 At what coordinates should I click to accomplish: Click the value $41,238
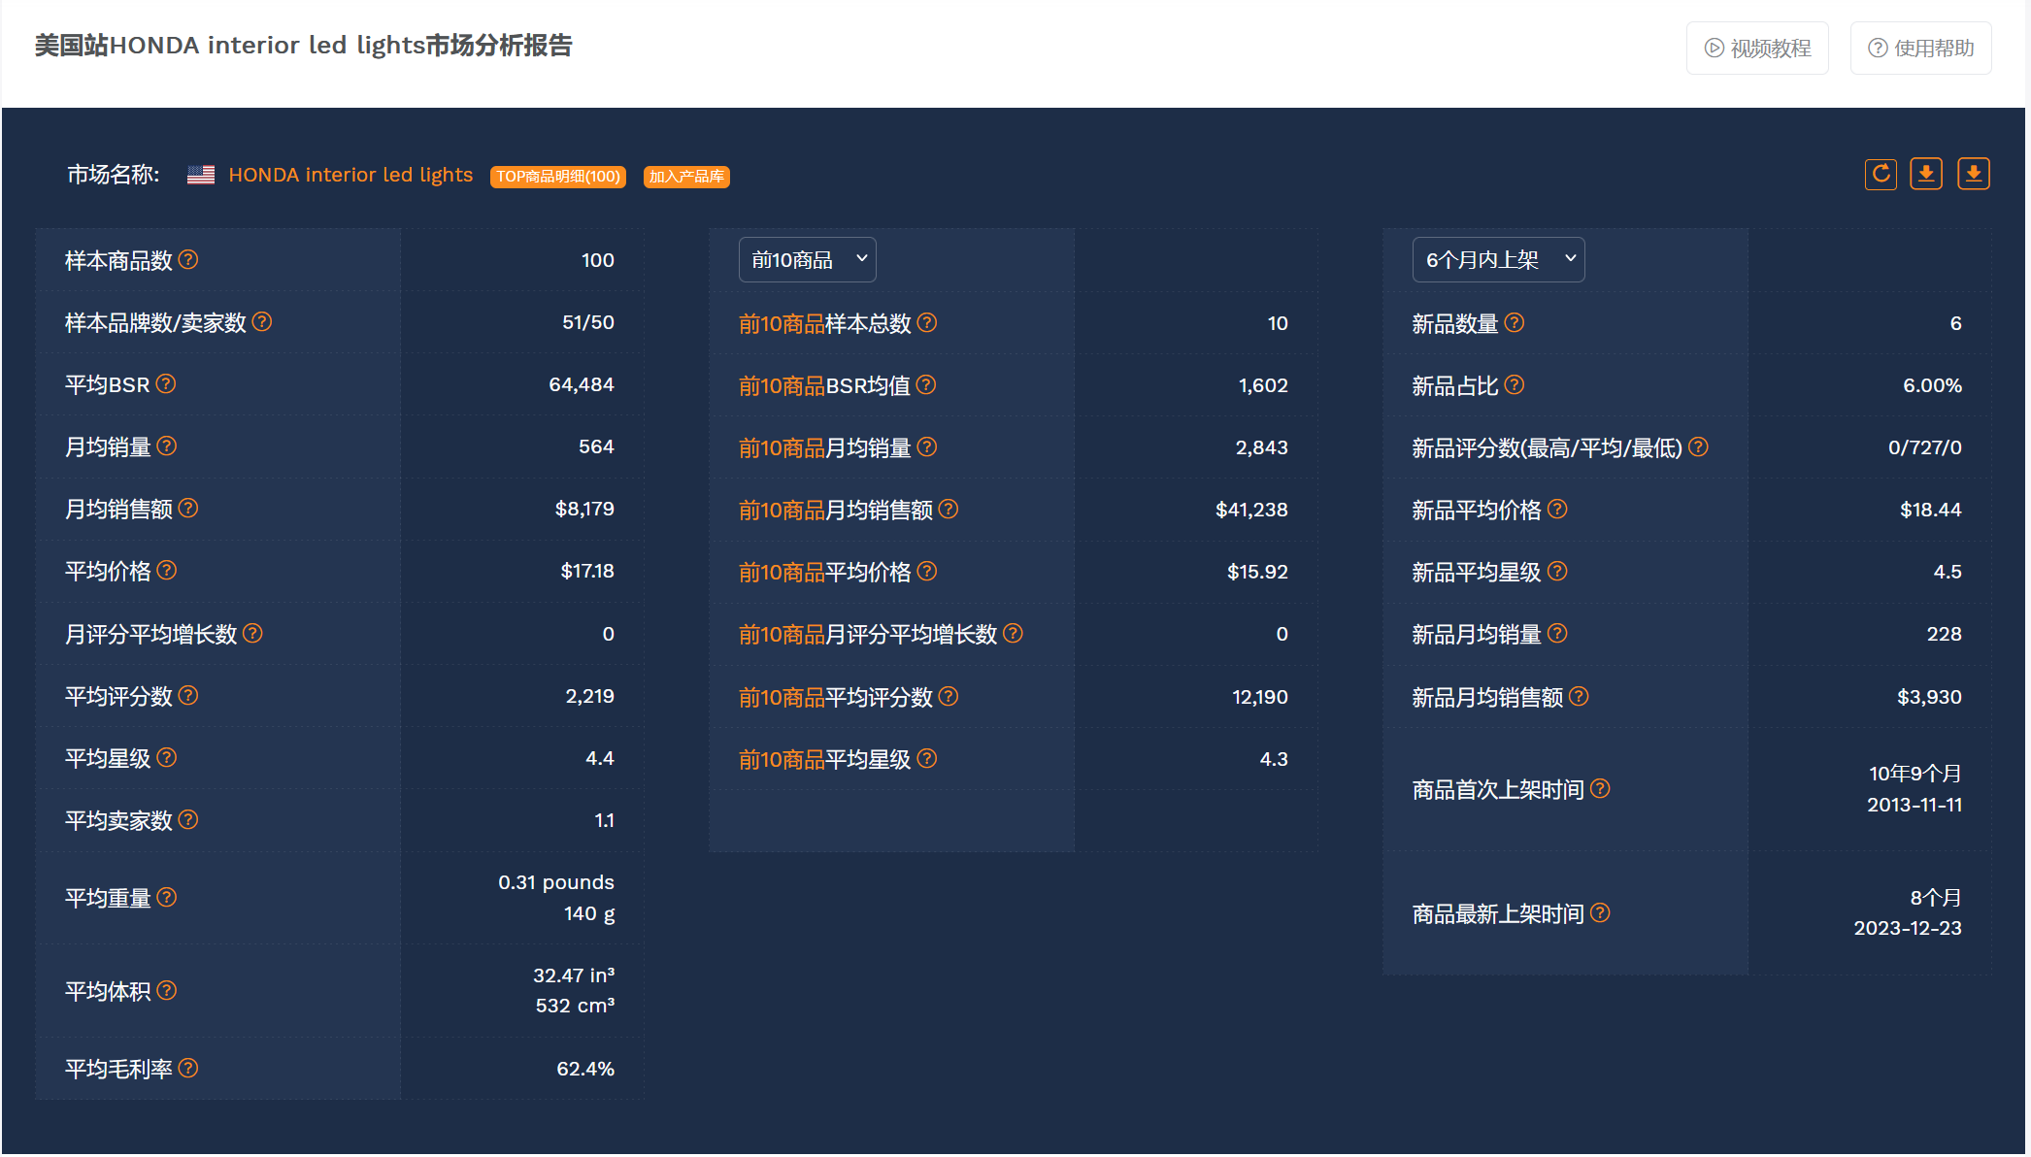pyautogui.click(x=1251, y=511)
